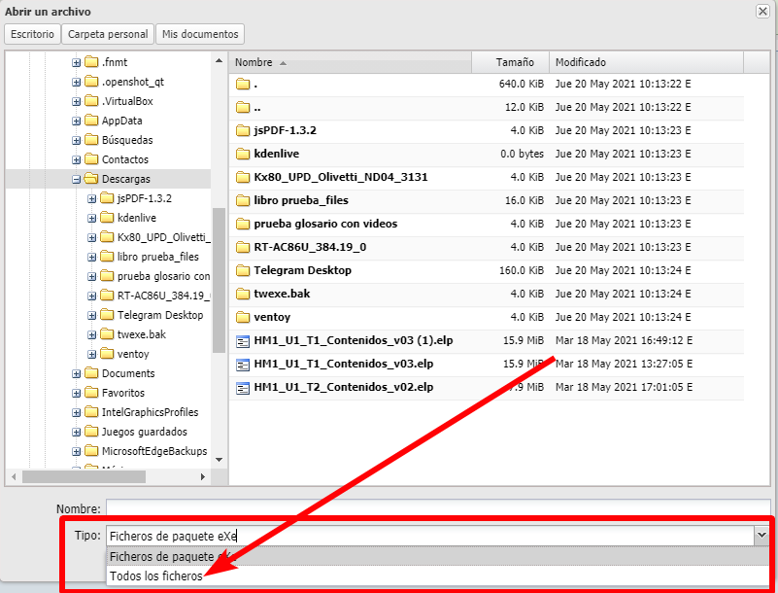Click the Nombre filename input field
Image resolution: width=778 pixels, height=593 pixels.
[x=437, y=507]
